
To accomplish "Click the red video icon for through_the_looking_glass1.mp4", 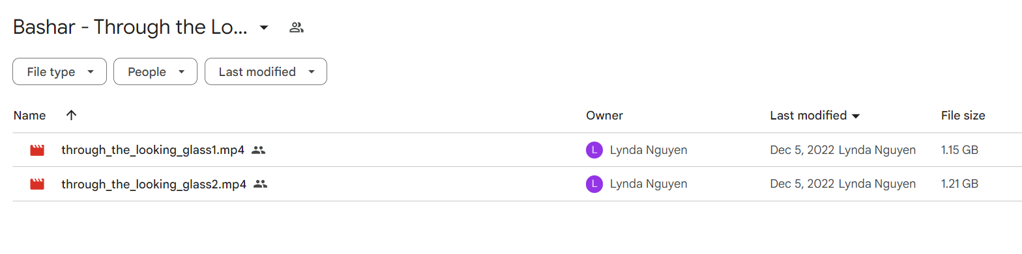I will pyautogui.click(x=37, y=150).
